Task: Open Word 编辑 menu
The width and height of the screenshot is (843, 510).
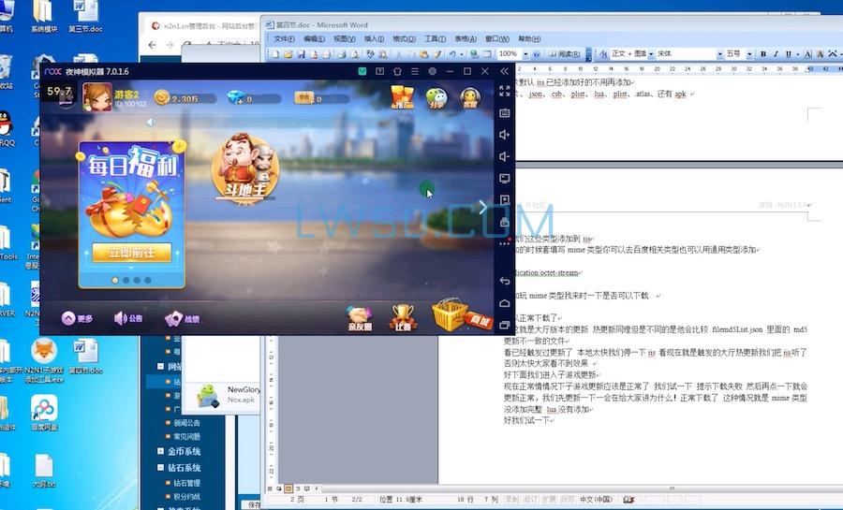Action: coord(314,38)
